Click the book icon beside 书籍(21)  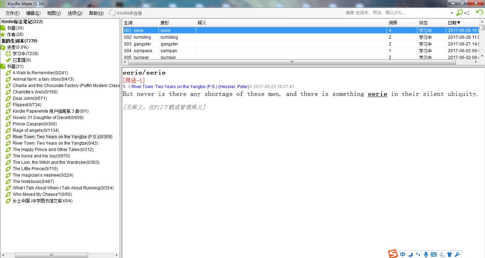(3, 66)
